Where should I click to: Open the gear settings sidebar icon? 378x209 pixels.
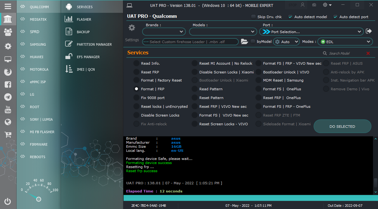point(8,46)
